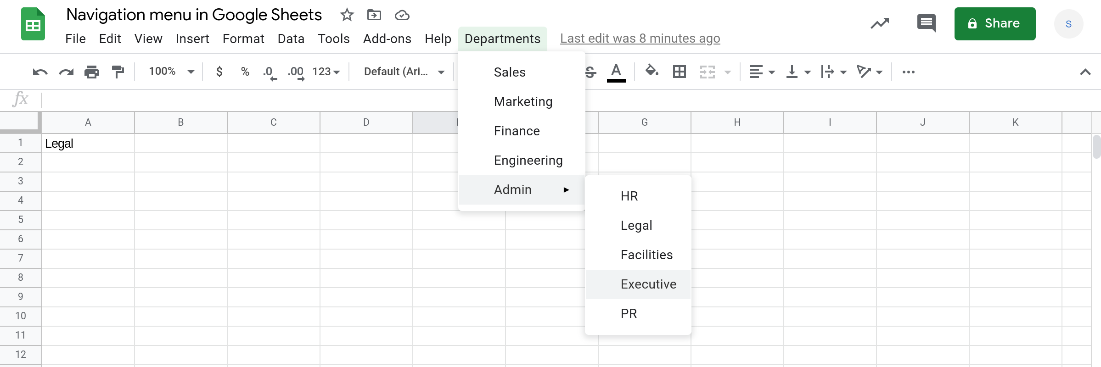Open the Help menu
Viewport: 1101px width, 367px height.
pyautogui.click(x=438, y=39)
